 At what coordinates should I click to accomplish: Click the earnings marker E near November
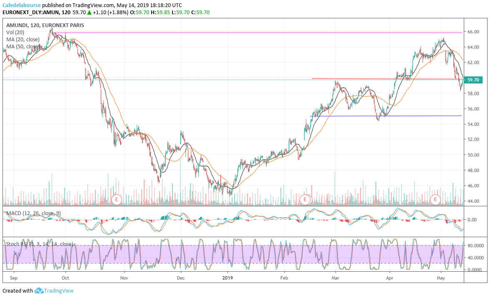pyautogui.click(x=117, y=199)
